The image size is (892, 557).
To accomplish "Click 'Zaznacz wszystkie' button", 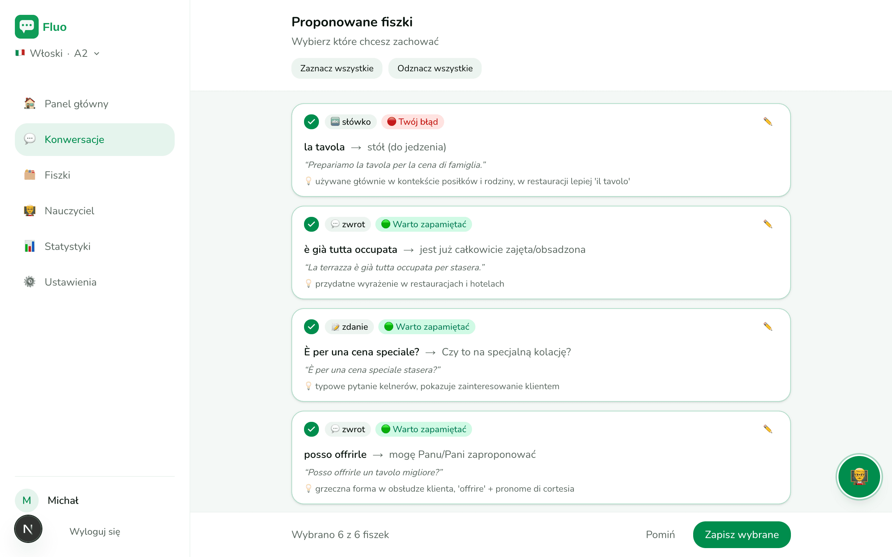I will 337,68.
